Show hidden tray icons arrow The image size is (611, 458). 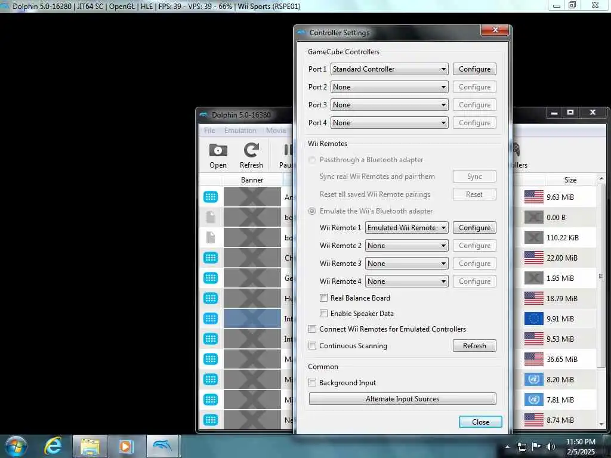click(x=507, y=447)
